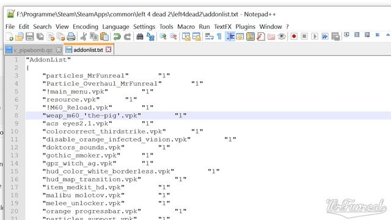Open the Replace dialog icon
The image size is (391, 220).
150,37
